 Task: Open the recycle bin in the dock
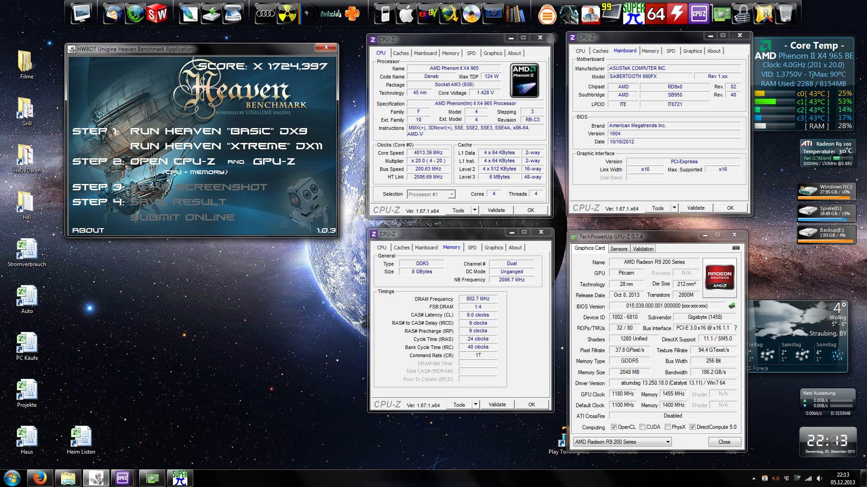786,14
